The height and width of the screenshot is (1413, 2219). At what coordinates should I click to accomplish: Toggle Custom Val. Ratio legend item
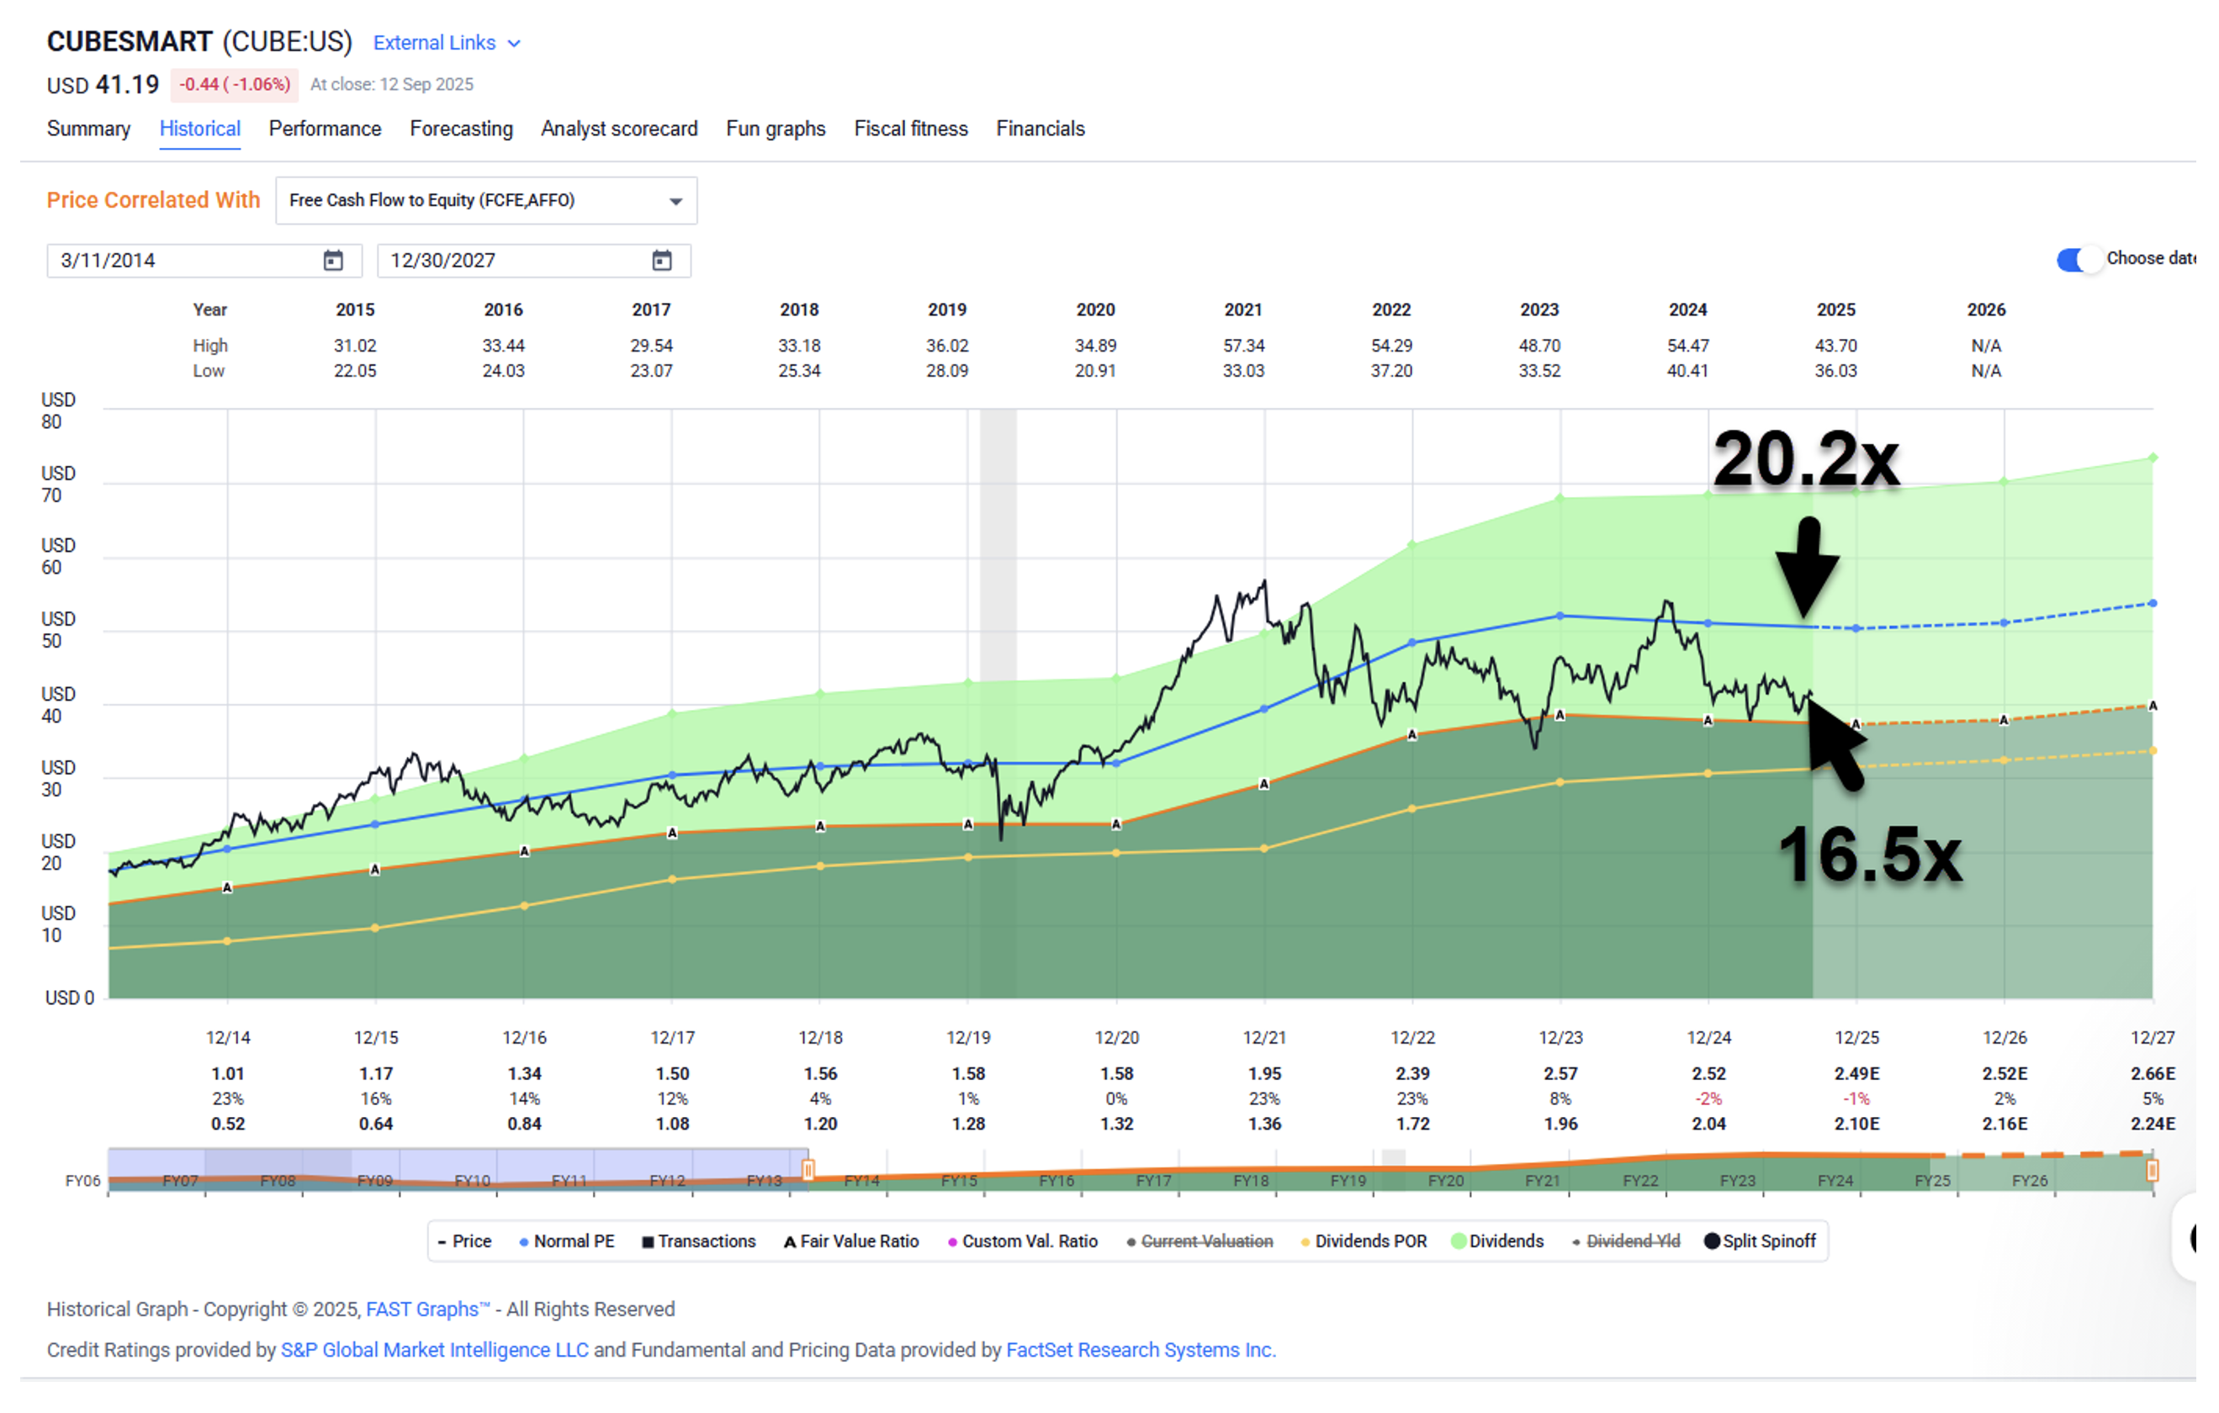(1023, 1241)
